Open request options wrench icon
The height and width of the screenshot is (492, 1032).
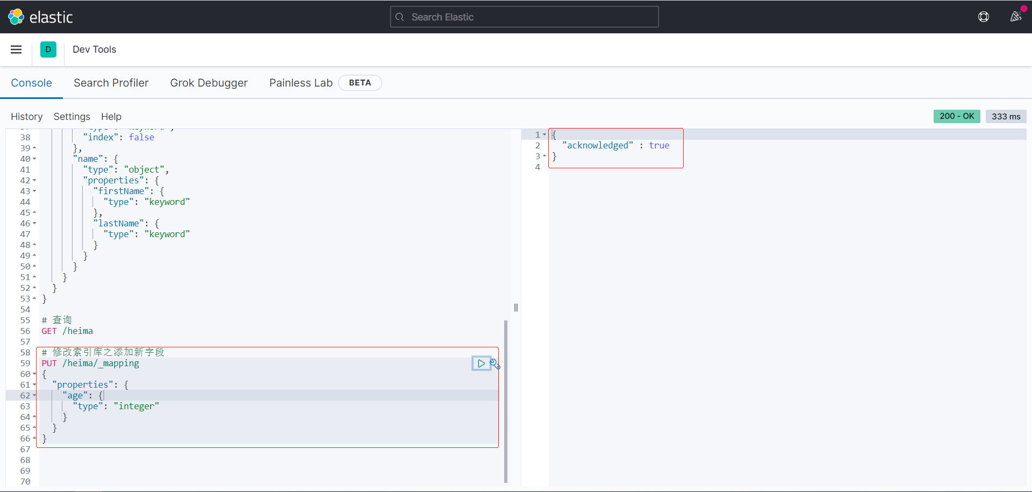pos(495,364)
